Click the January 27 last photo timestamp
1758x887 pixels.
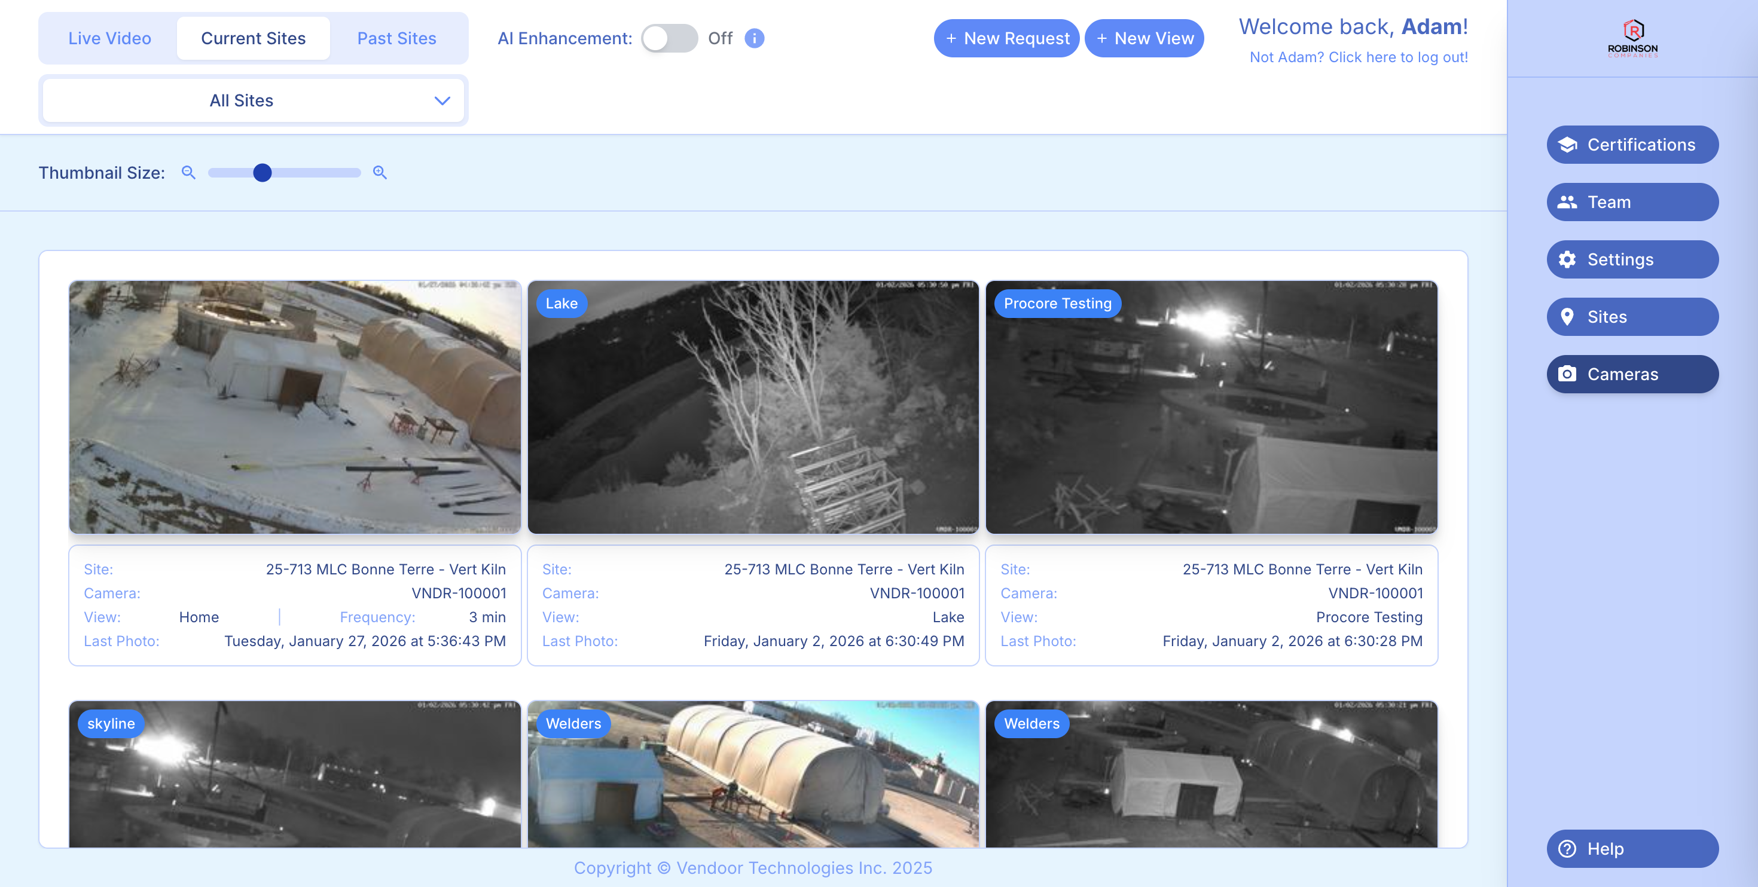tap(365, 641)
